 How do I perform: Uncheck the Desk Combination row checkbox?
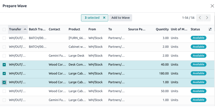pos(4,65)
